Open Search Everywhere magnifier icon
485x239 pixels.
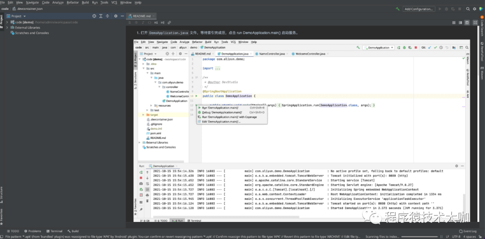point(468,9)
